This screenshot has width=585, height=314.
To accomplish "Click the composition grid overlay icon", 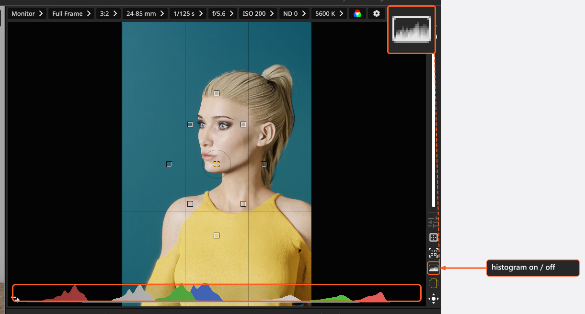I will pos(433,237).
